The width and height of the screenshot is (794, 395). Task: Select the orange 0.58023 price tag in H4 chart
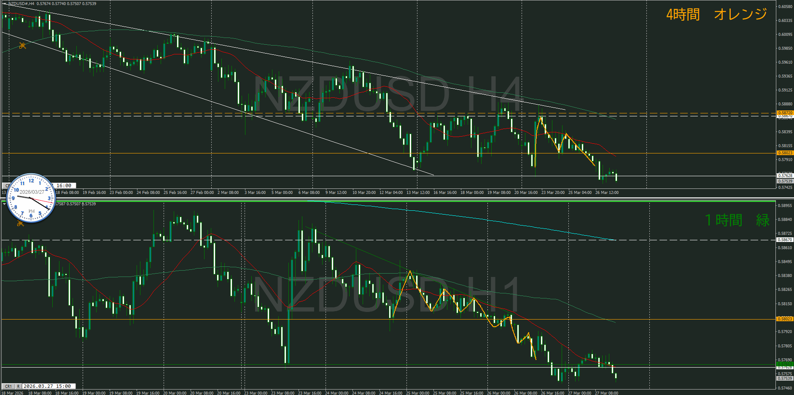pyautogui.click(x=785, y=153)
